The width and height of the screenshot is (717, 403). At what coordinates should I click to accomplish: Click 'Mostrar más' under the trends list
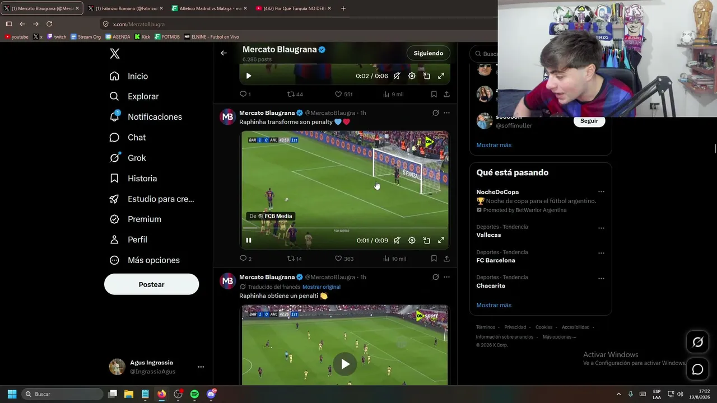point(493,305)
